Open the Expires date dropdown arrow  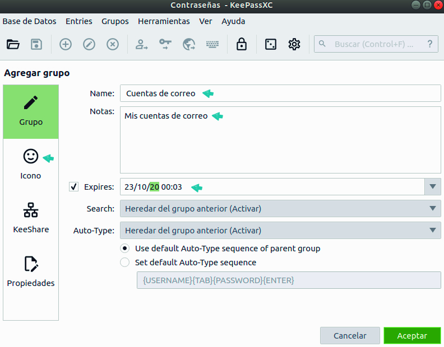click(x=432, y=187)
